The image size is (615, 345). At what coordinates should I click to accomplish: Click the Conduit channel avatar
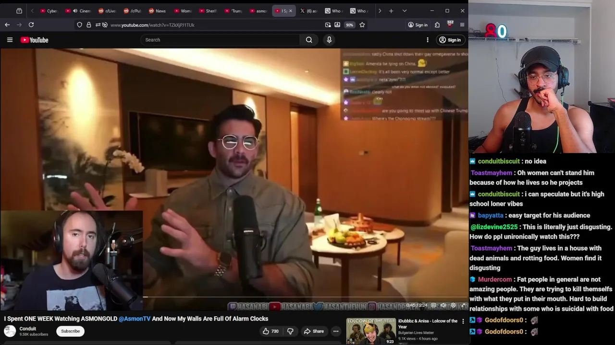(10, 331)
